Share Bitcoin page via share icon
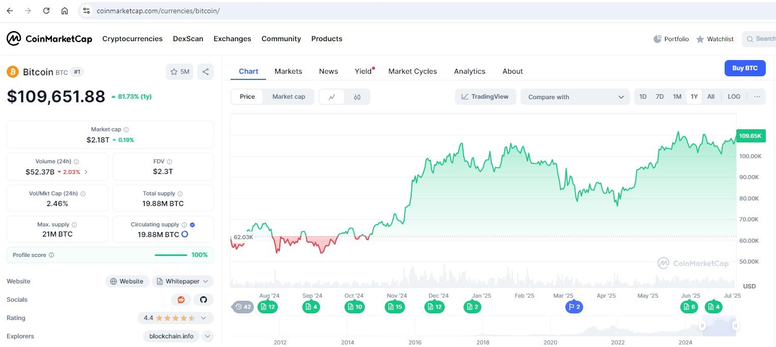Screen dimensions: 776x347 206,72
